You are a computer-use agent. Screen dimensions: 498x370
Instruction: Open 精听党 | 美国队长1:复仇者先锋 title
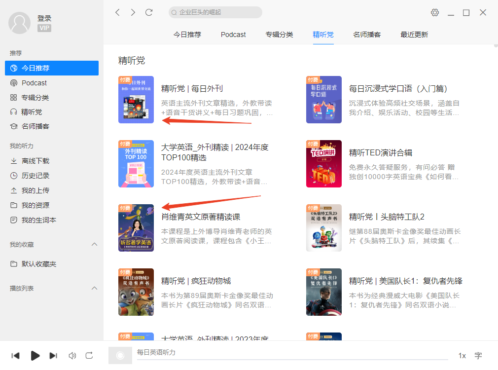click(406, 281)
